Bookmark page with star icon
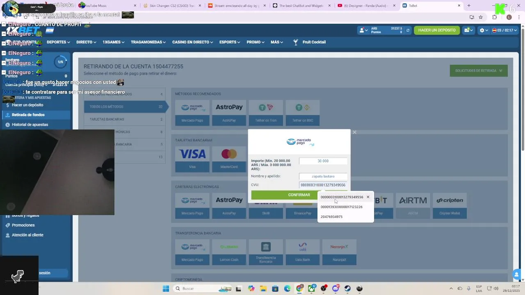 (481, 17)
